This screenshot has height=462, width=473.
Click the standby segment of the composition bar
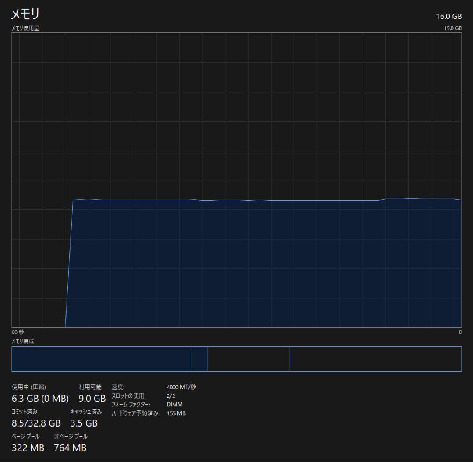[248, 358]
